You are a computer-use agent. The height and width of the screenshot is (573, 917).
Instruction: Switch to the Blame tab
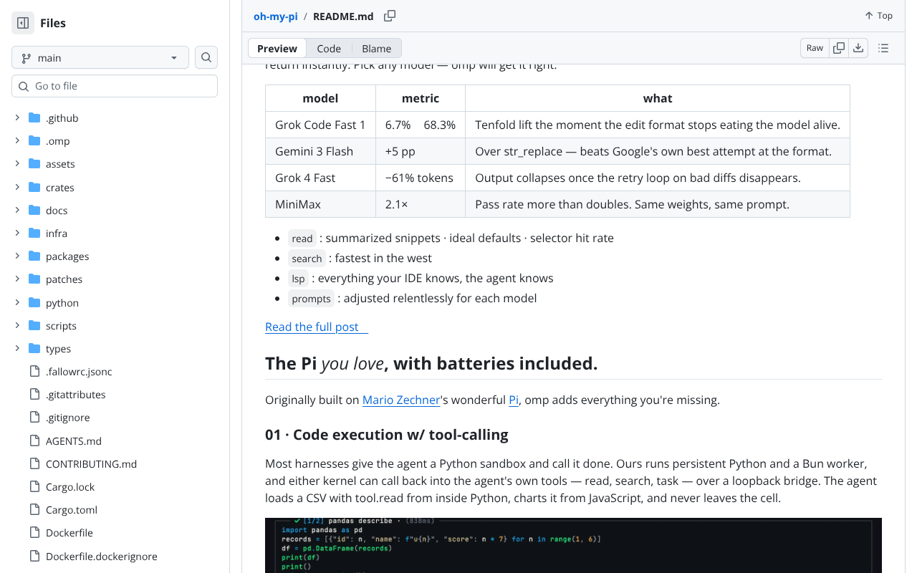(376, 48)
